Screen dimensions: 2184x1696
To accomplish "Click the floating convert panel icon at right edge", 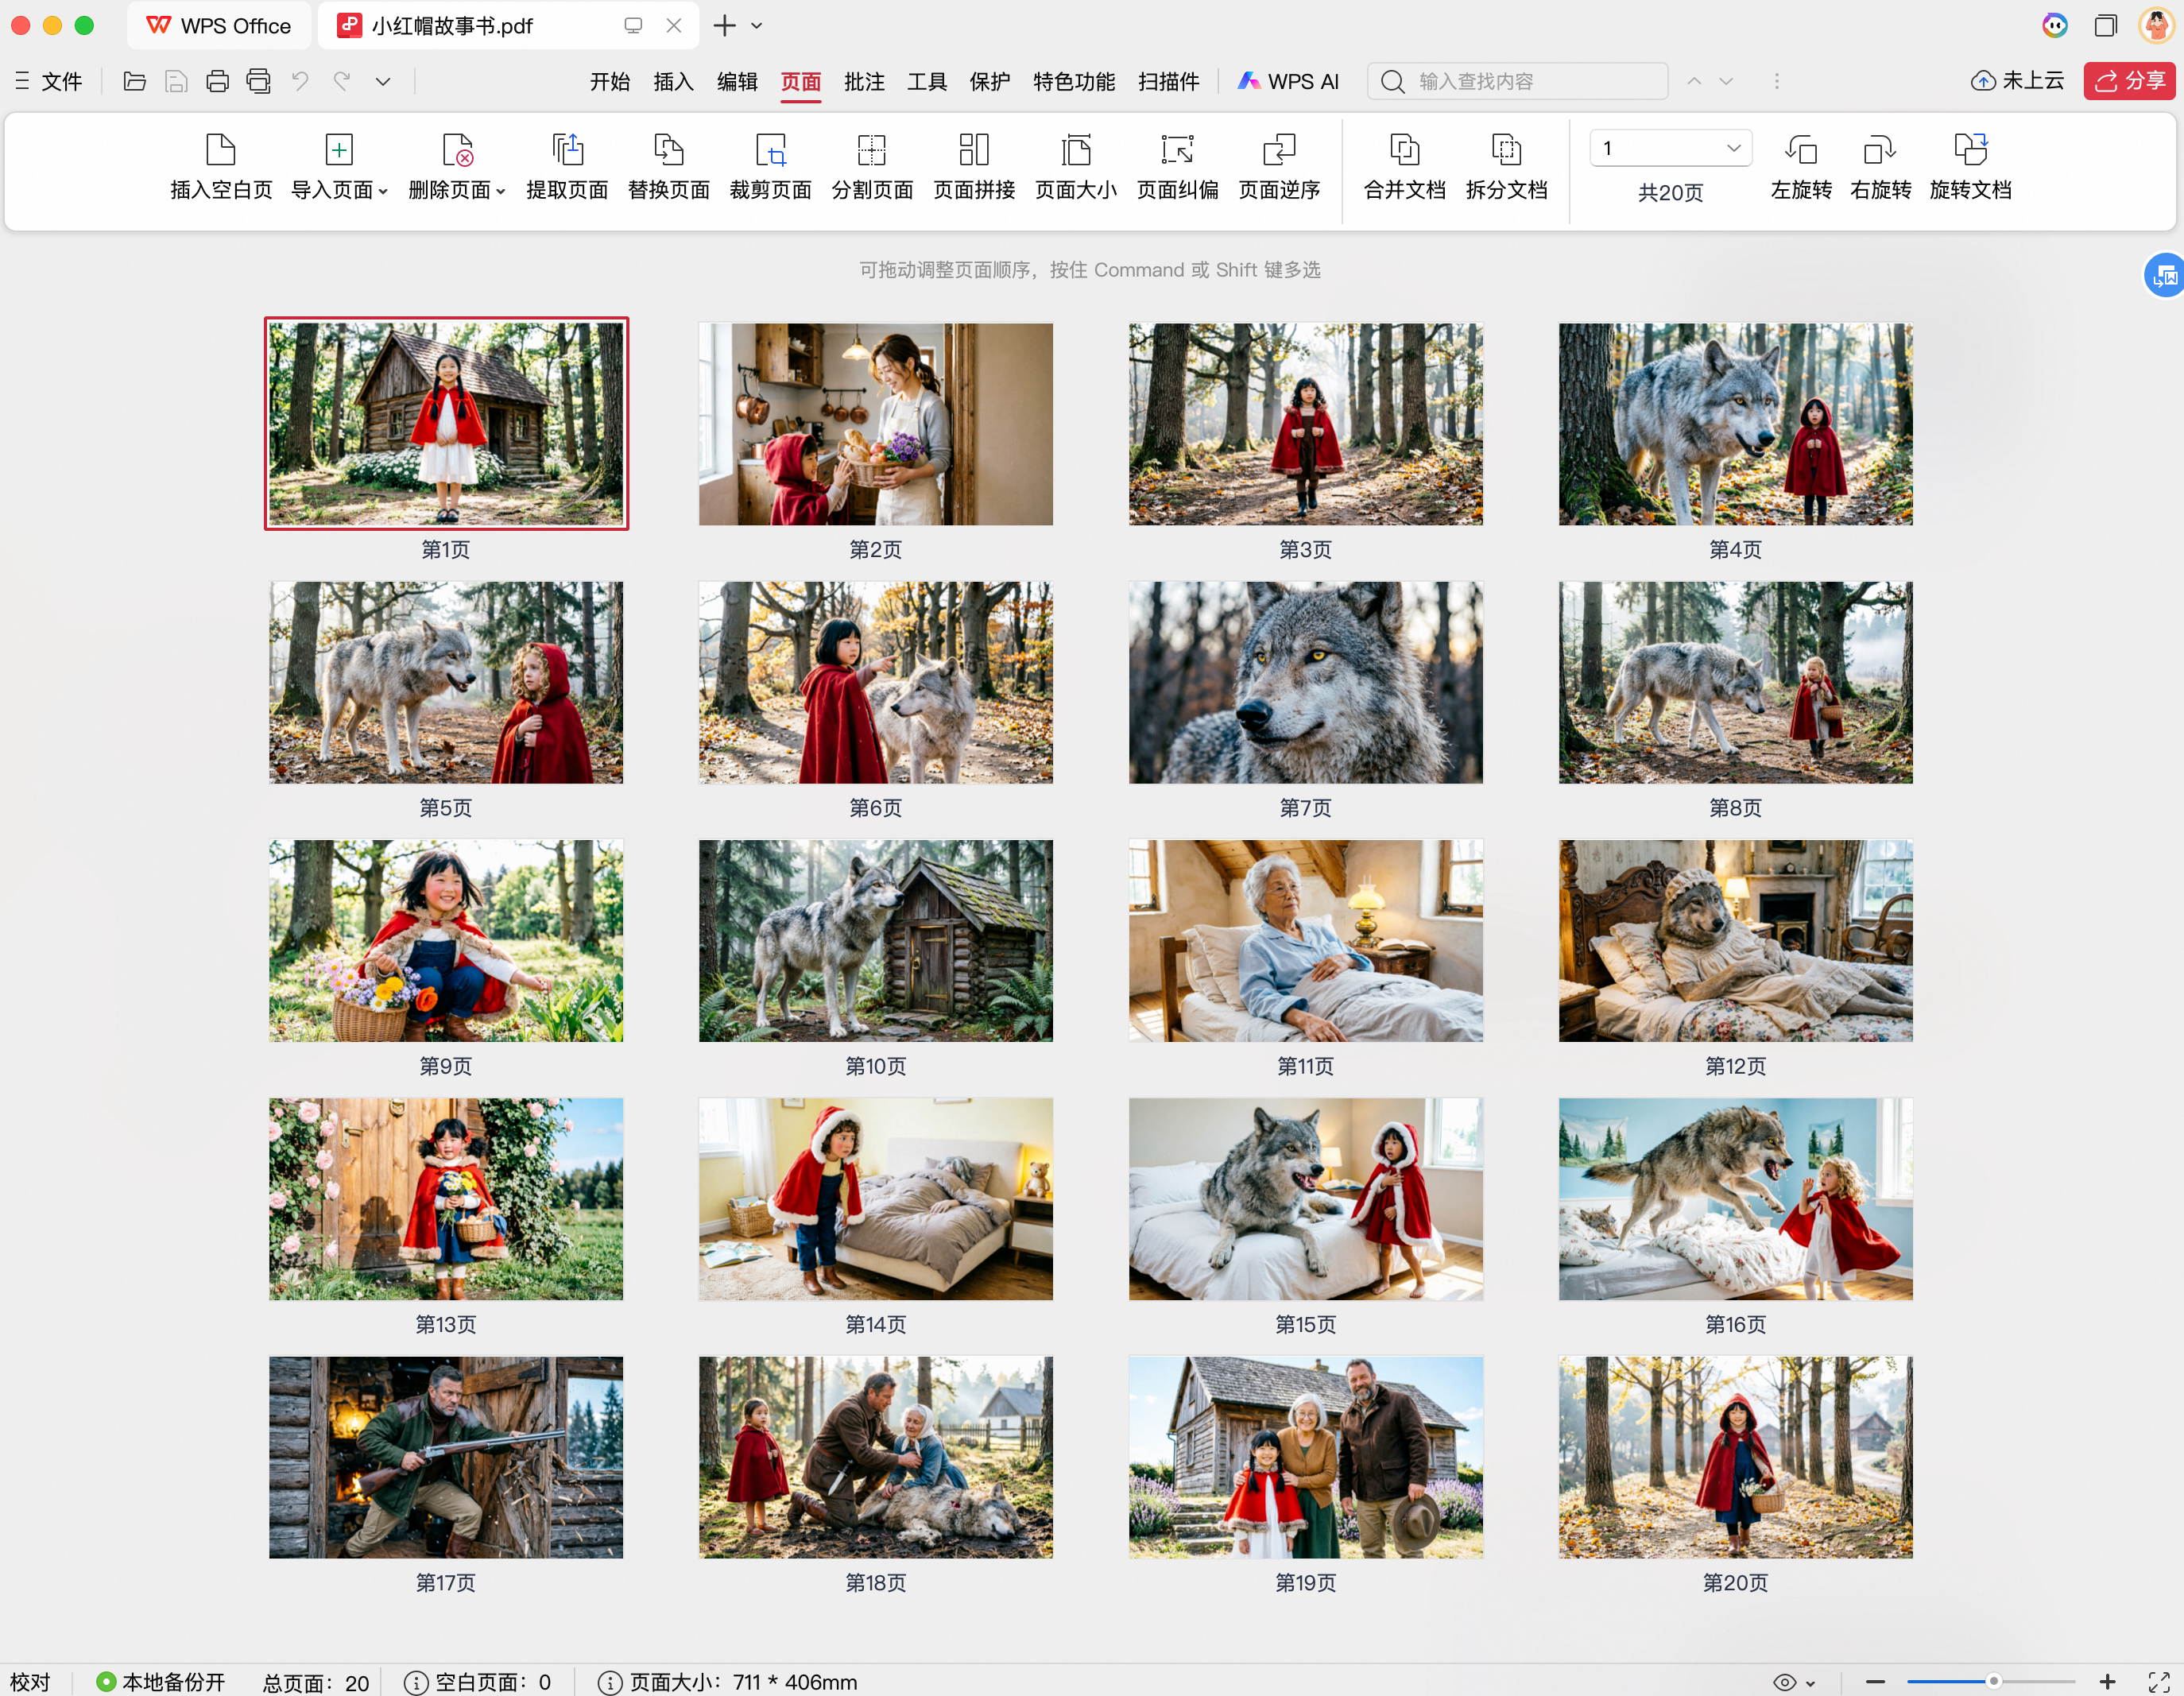I will pos(2164,275).
